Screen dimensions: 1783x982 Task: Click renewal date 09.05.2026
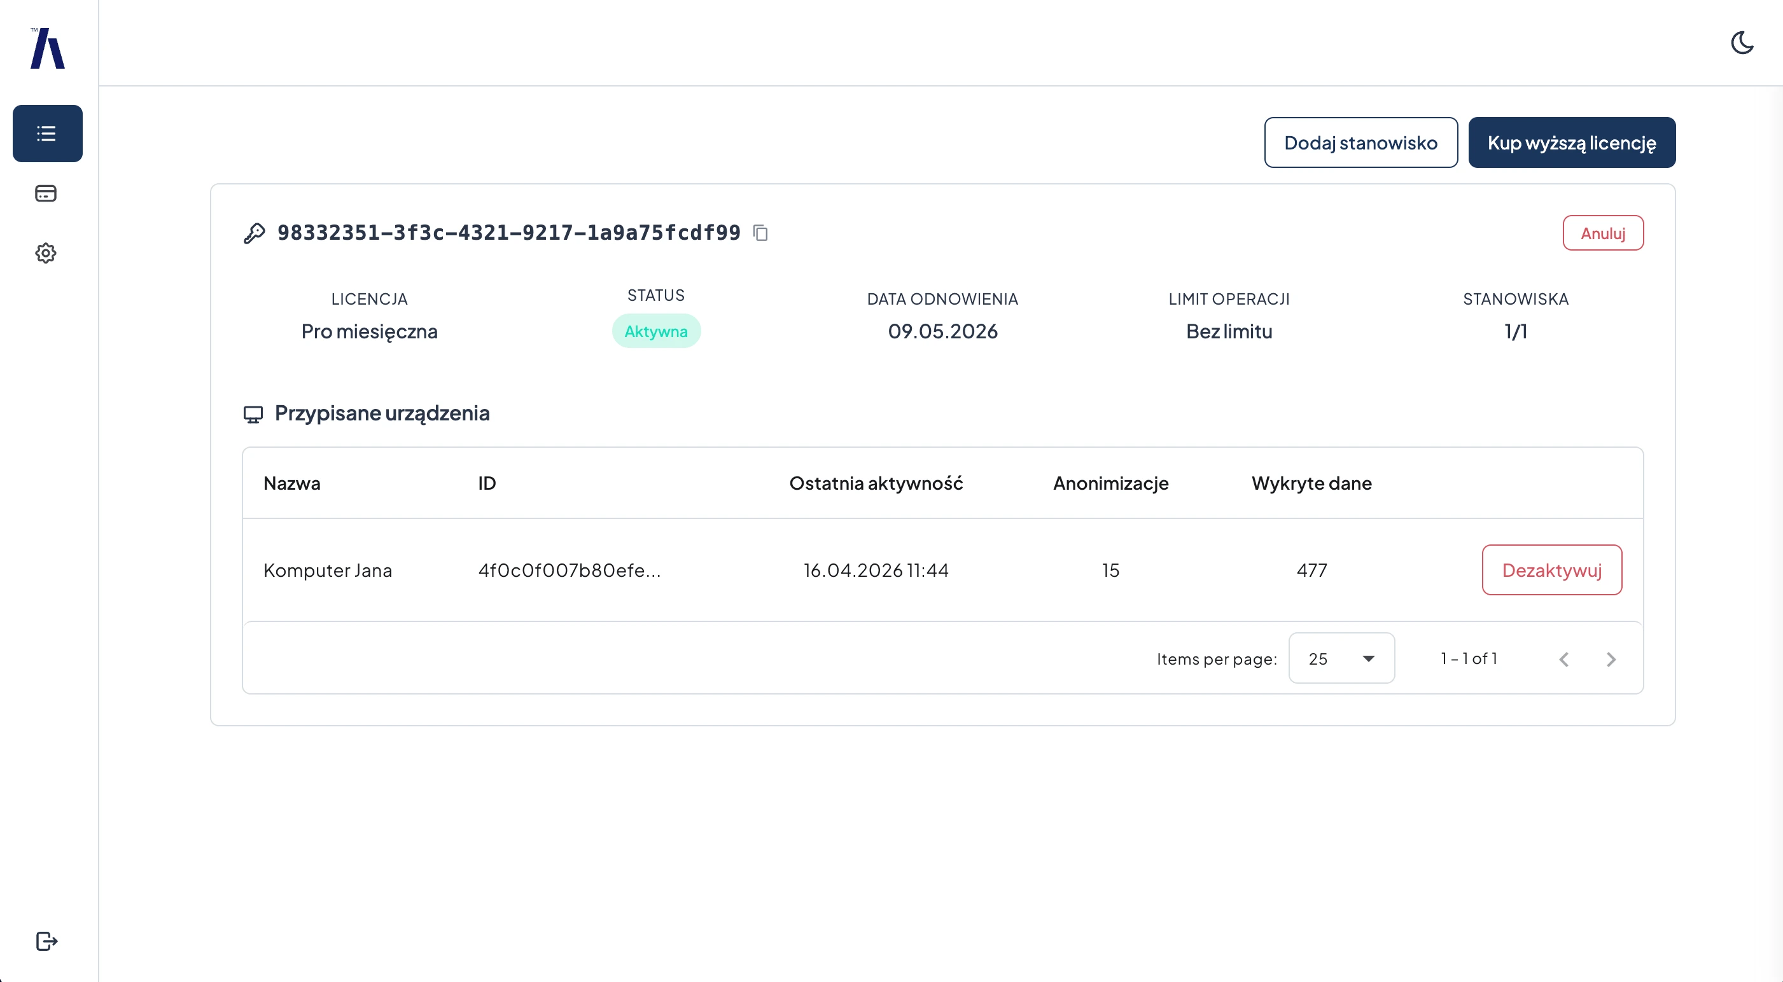(942, 331)
